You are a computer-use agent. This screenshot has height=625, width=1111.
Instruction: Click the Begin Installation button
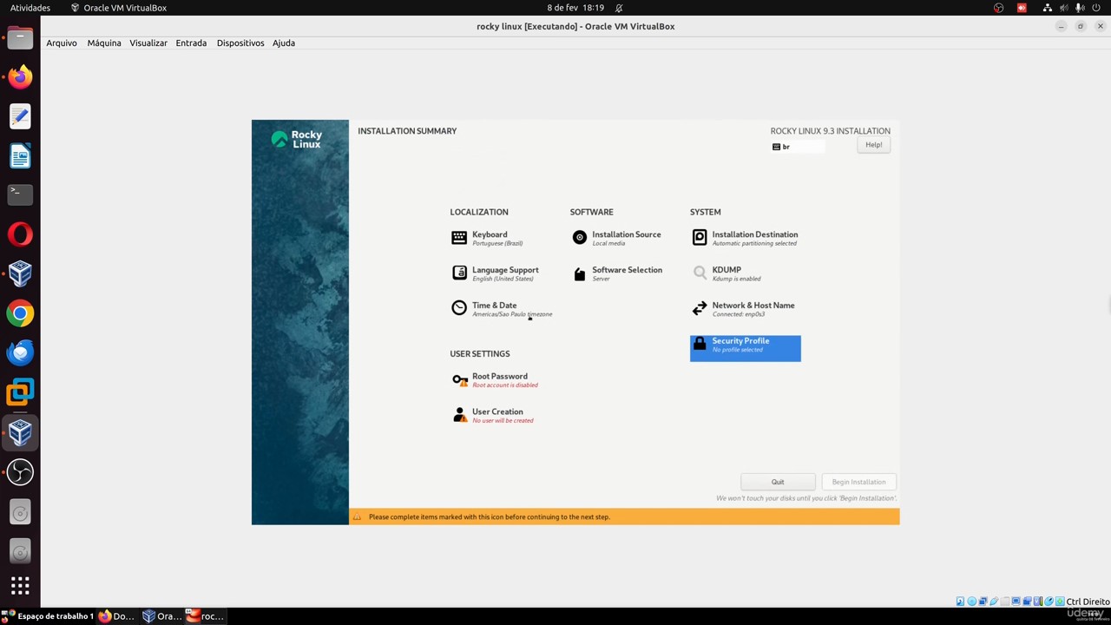click(858, 482)
